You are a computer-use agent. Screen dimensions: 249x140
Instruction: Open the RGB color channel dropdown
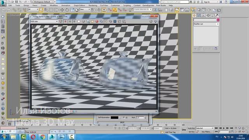(44, 21)
